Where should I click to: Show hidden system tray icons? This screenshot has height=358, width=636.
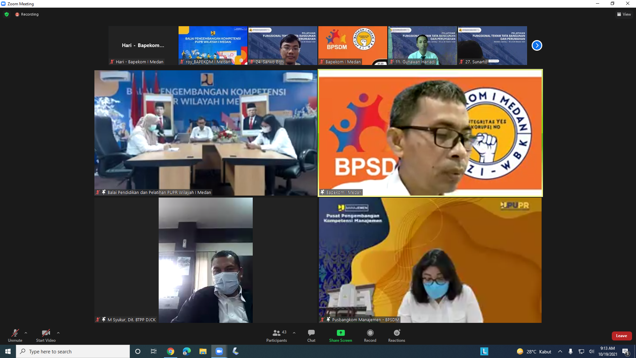coord(560,351)
